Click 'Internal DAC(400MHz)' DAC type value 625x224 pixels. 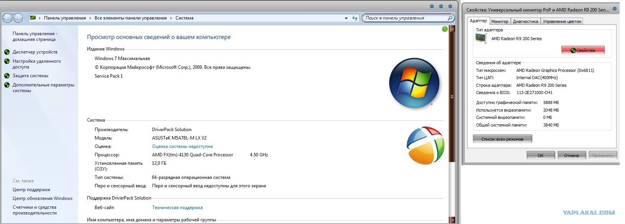(537, 78)
